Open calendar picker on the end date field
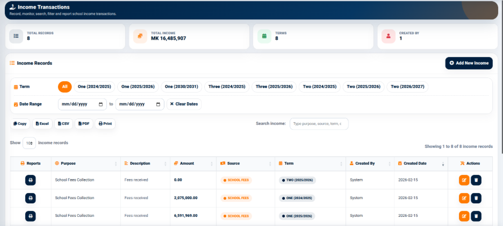 (x=158, y=104)
